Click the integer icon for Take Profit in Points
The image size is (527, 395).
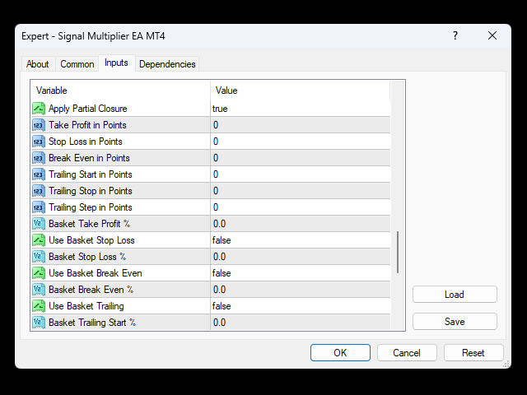(39, 125)
